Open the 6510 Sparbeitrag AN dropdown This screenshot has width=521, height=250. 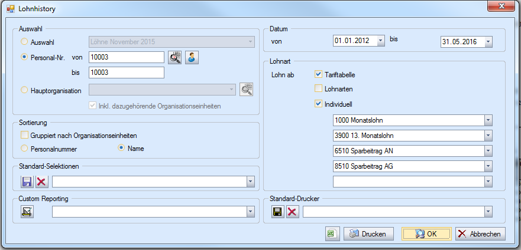tap(488, 151)
